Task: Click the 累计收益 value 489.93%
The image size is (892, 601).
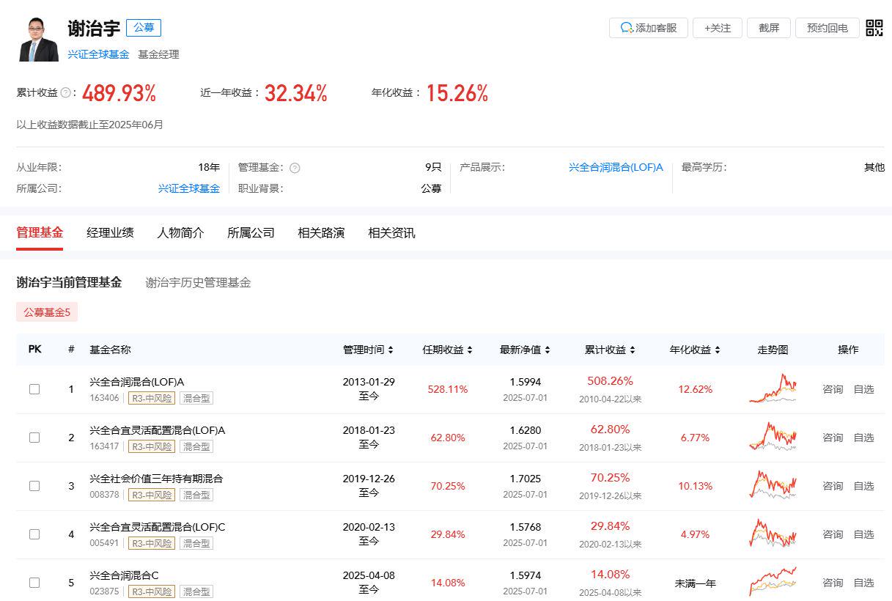Action: click(x=119, y=93)
